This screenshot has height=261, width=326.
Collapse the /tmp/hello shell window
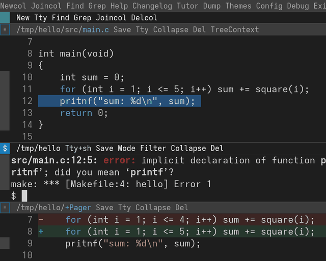tap(188, 148)
